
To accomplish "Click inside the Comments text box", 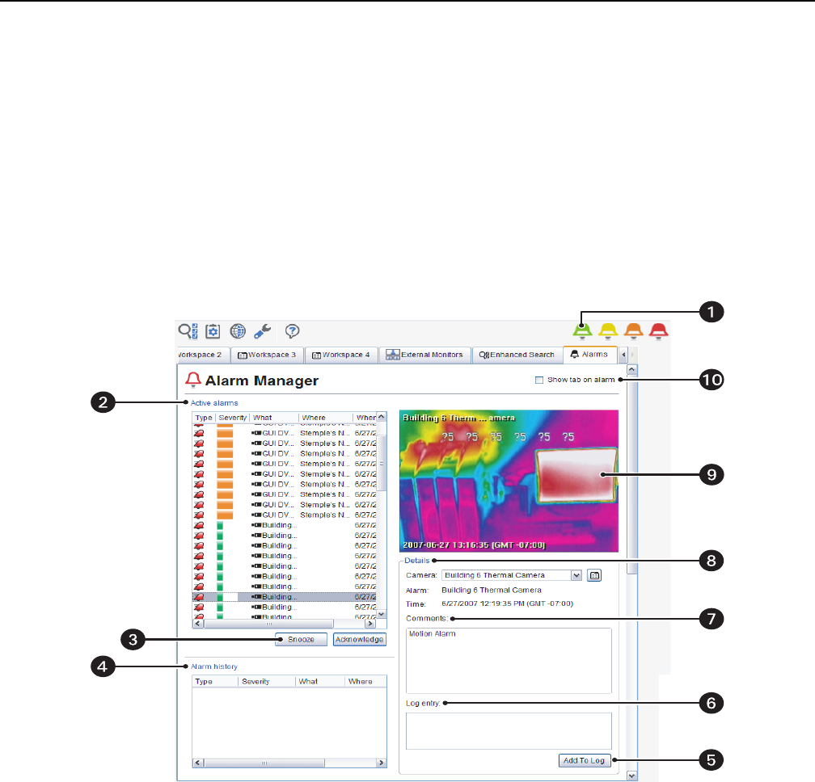I will click(x=509, y=661).
